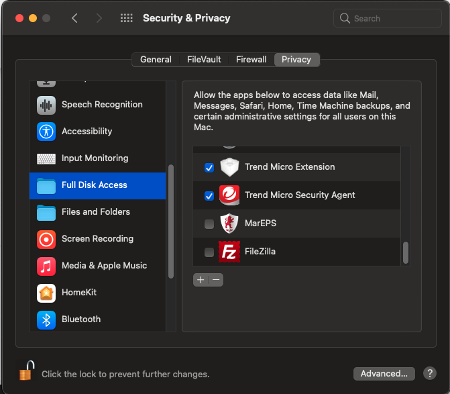Click the Input Monitoring keyboard icon

pyautogui.click(x=46, y=158)
